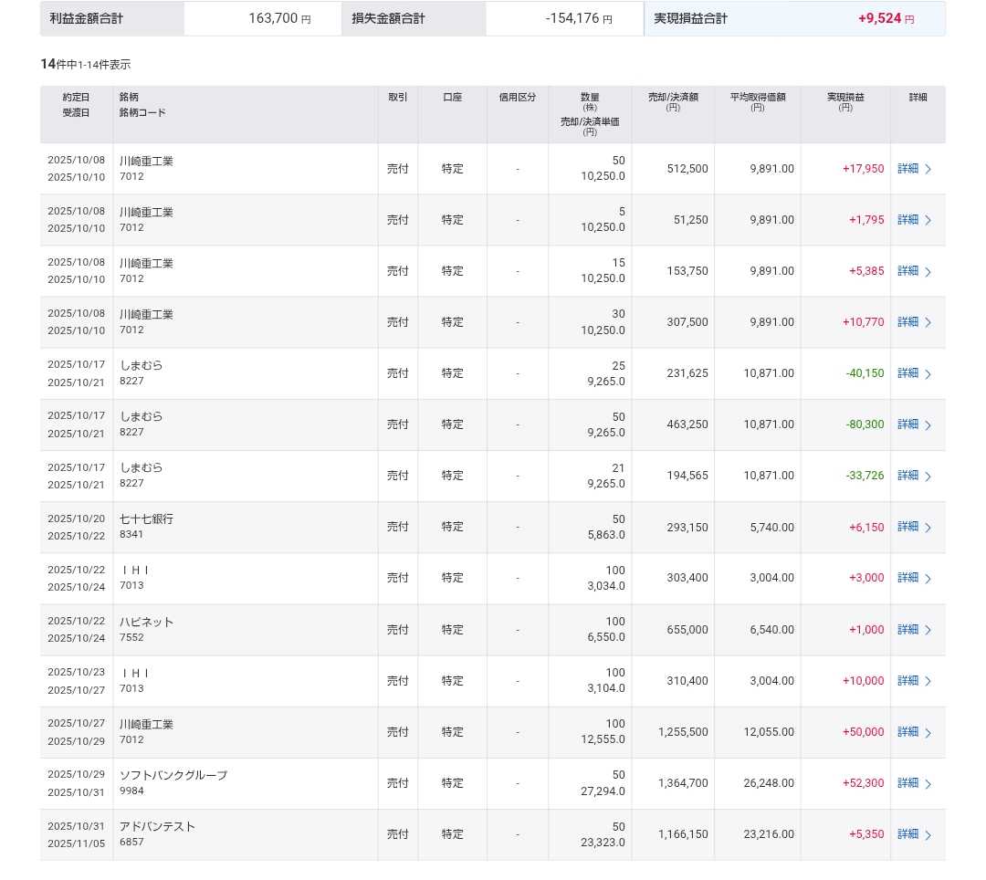This screenshot has width=986, height=880.
Task: Open 詳細 for 川崎重工業 +17,950 row
Action: coord(907,169)
